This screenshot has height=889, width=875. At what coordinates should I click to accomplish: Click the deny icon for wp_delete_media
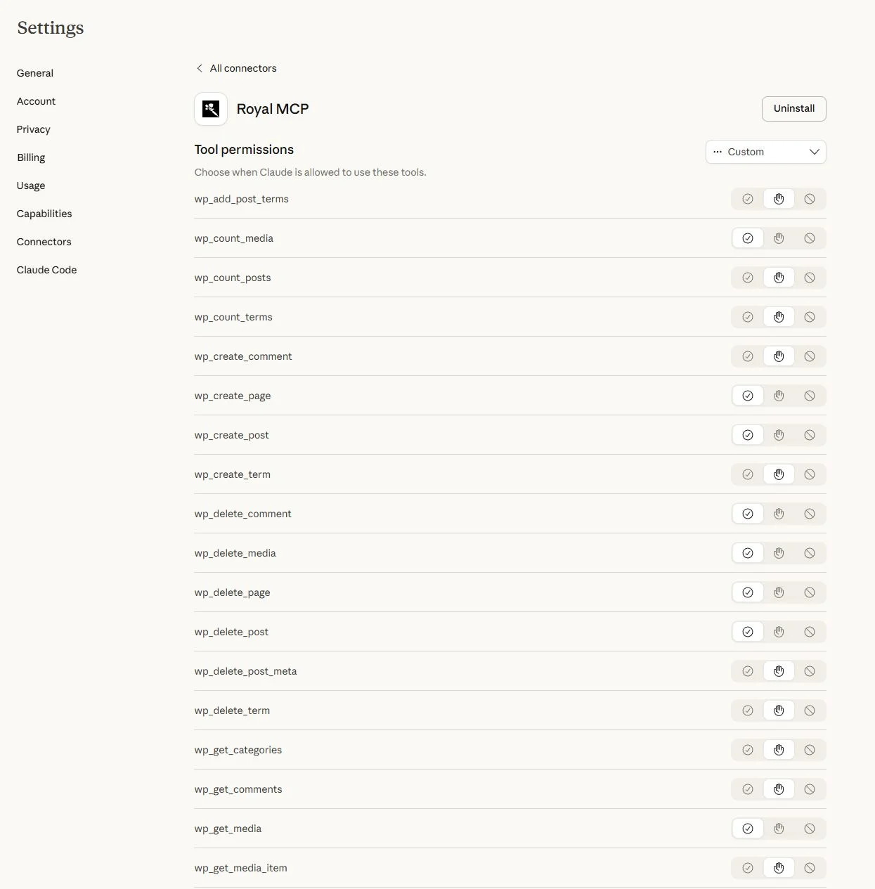click(810, 553)
